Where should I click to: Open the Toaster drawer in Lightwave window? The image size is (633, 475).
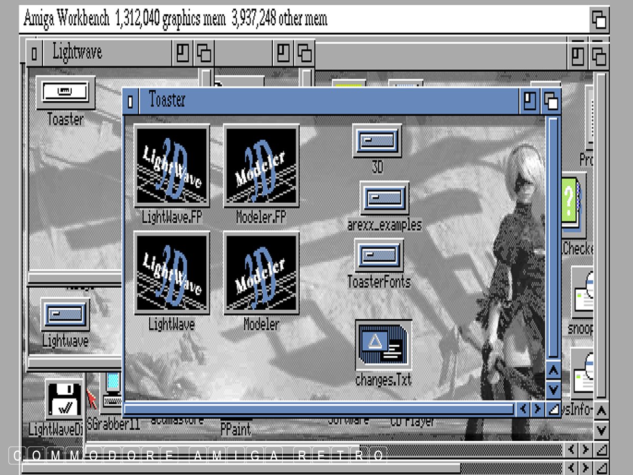pyautogui.click(x=65, y=93)
